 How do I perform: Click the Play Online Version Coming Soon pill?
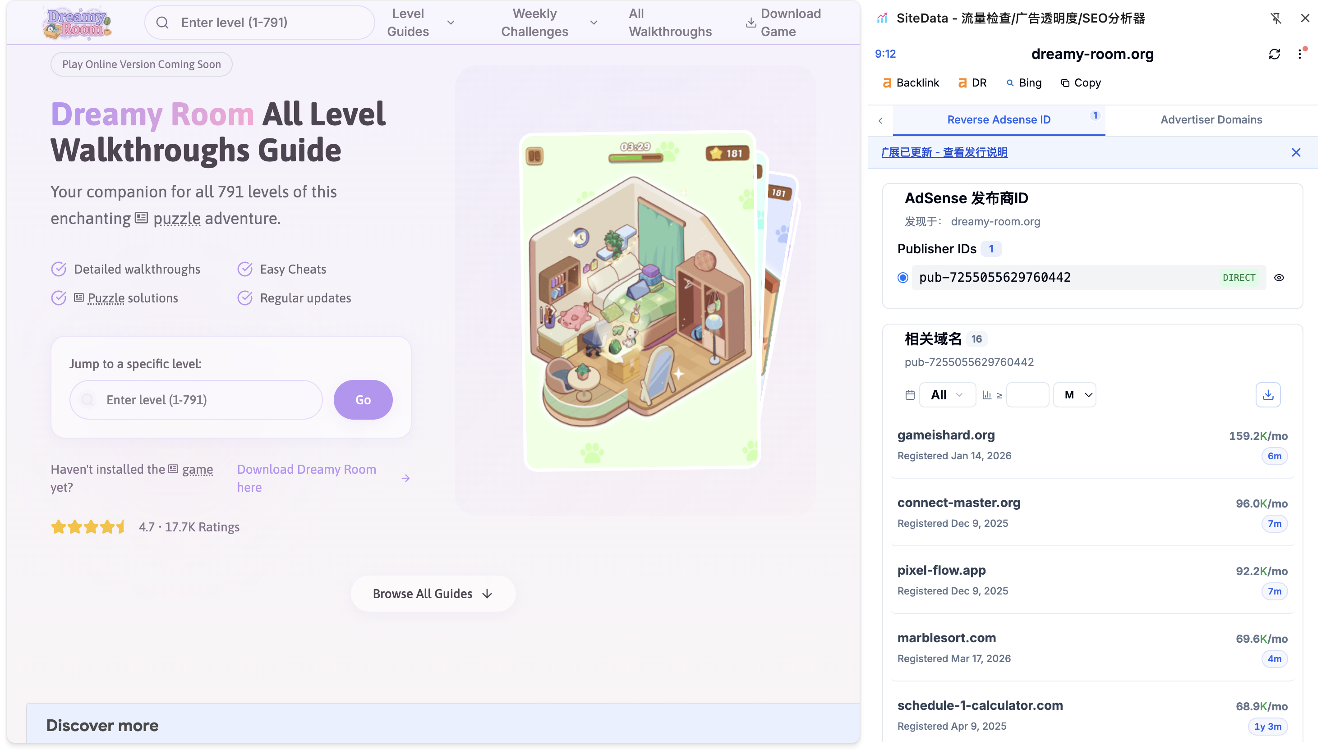[x=141, y=64]
